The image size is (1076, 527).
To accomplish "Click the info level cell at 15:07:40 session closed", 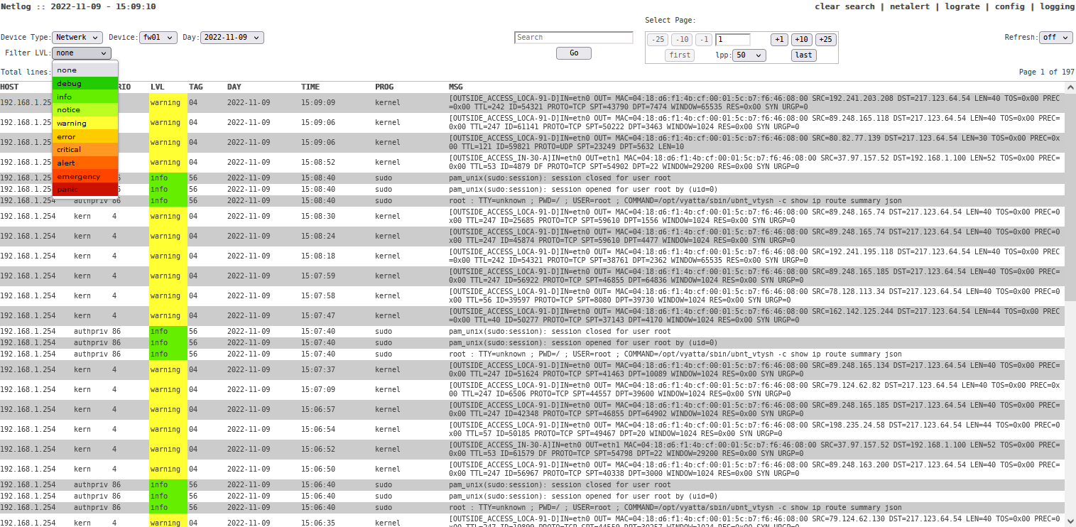I will (x=168, y=332).
